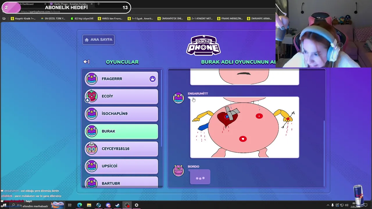Open the ÜMRANİYE'DE ÜNİ bookmark

click(x=170, y=19)
